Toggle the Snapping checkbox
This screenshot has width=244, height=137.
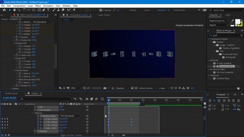101,10
